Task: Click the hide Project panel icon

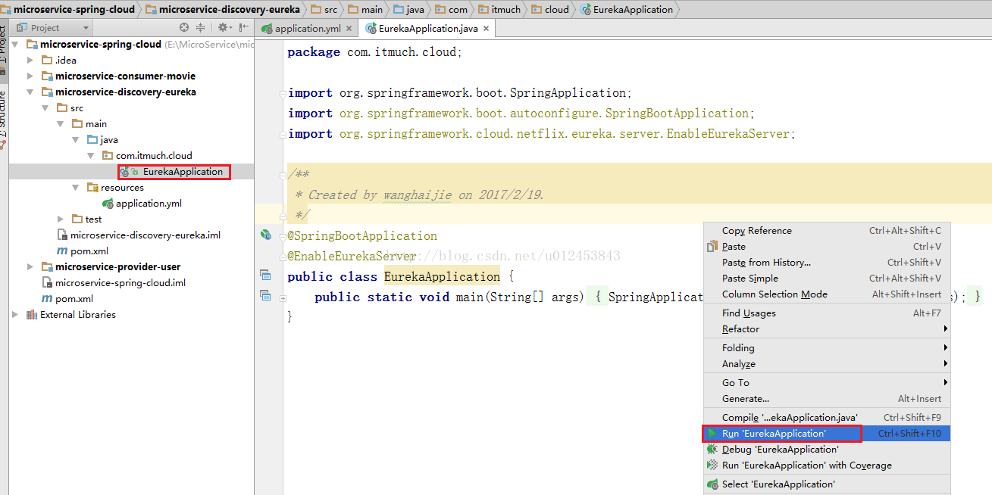Action: tap(244, 28)
